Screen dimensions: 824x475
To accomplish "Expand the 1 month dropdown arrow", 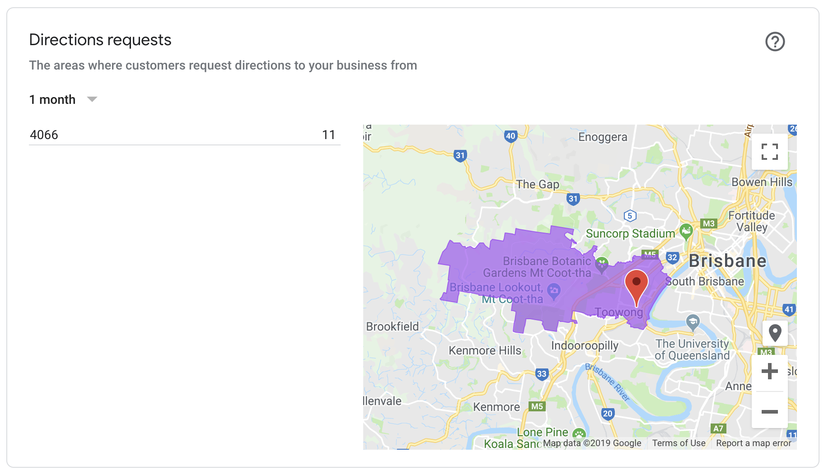I will 92,99.
